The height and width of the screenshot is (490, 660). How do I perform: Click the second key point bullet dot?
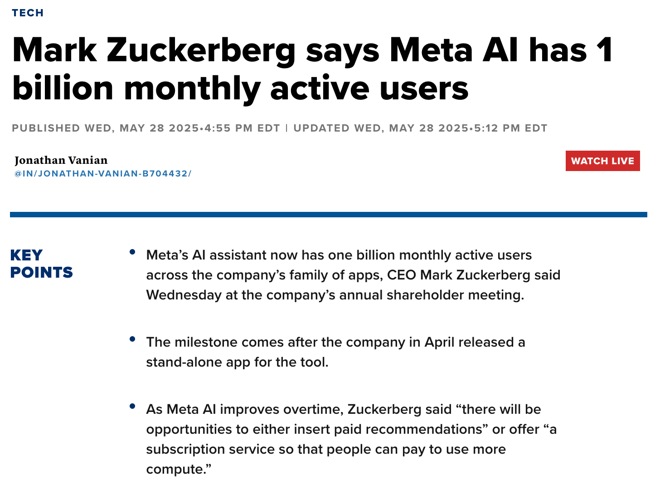(132, 339)
